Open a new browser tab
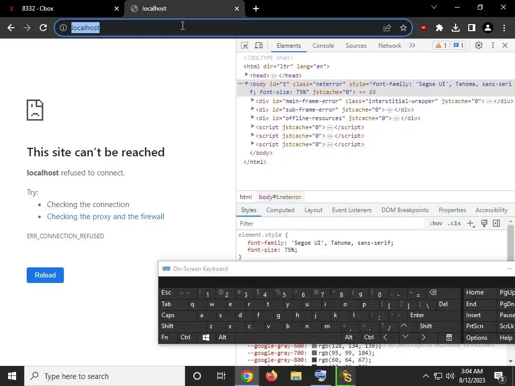This screenshot has height=386, width=515. coord(256,9)
